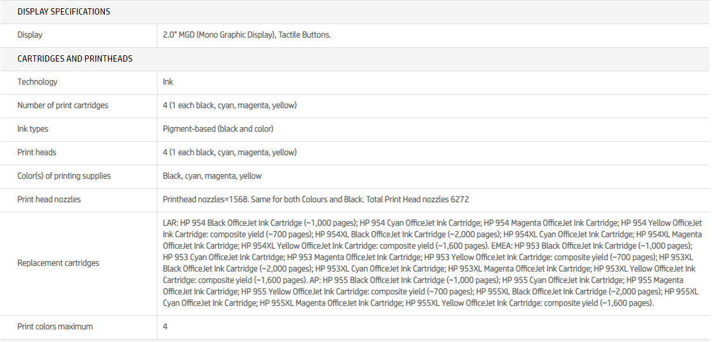Click the value beside Number of print cartridges

pyautogui.click(x=229, y=106)
